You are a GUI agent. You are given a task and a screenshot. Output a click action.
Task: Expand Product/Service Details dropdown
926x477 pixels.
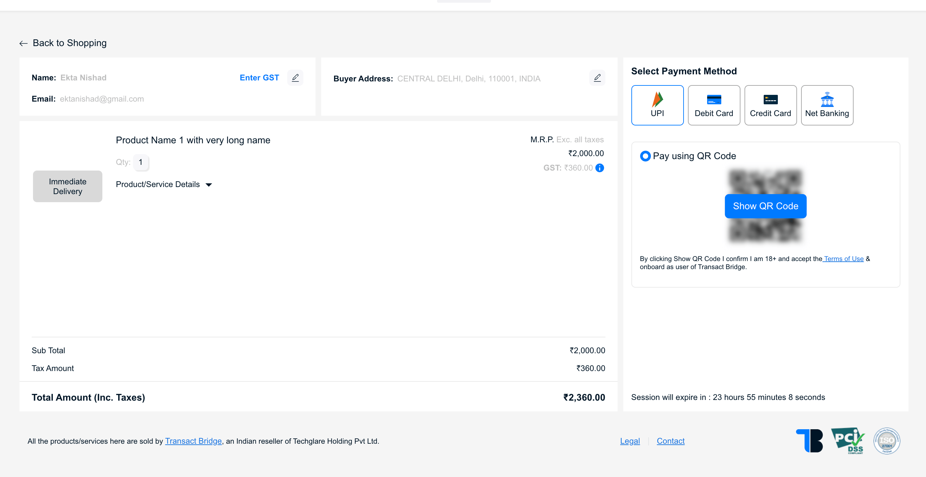[164, 184]
